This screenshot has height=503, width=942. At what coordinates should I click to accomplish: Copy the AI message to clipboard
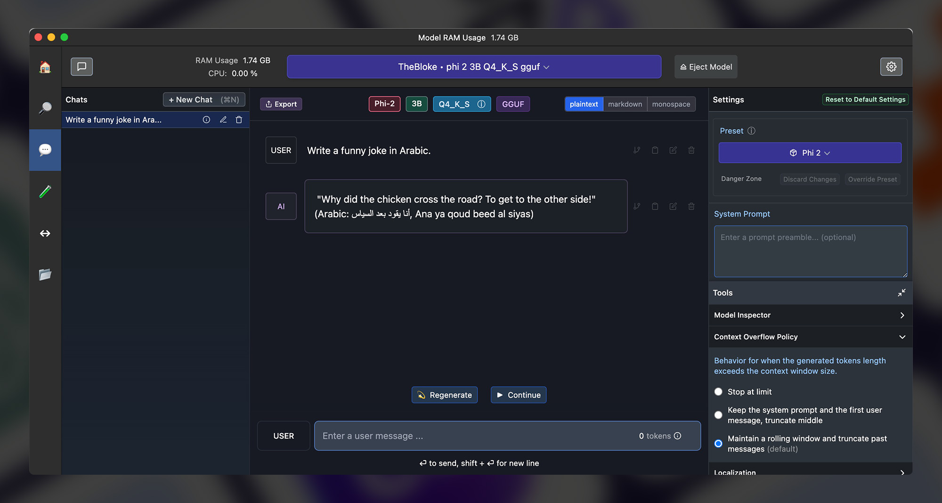coord(655,206)
